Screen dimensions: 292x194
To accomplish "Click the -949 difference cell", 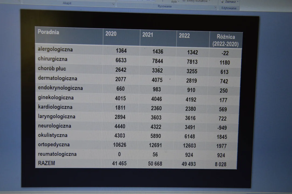I will pos(222,128).
